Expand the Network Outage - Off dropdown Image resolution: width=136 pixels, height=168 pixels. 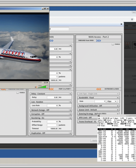(x=51, y=110)
